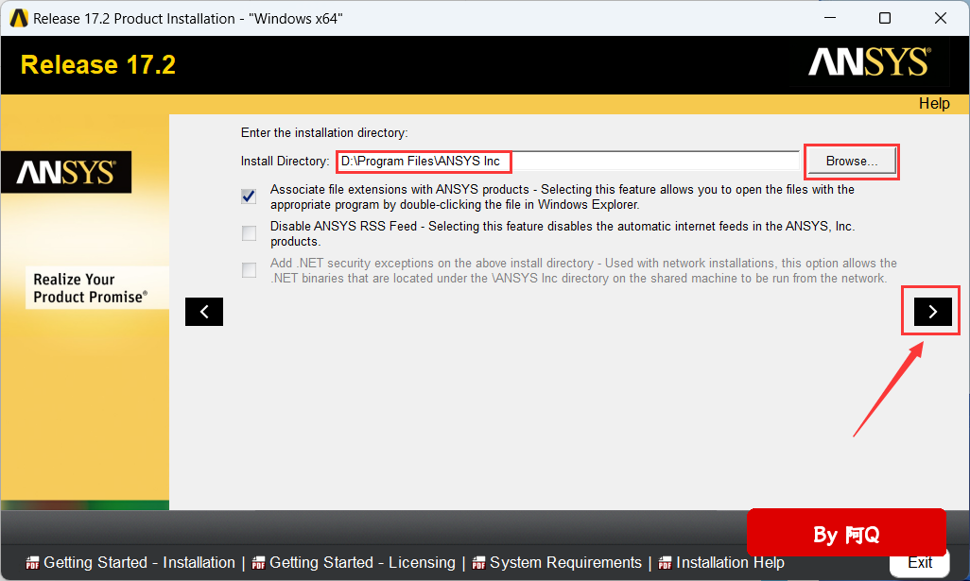Click the ANSYS logo in the left sidebar

tap(66, 173)
